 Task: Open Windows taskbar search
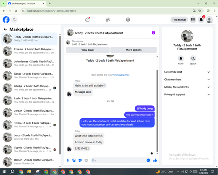point(12,171)
